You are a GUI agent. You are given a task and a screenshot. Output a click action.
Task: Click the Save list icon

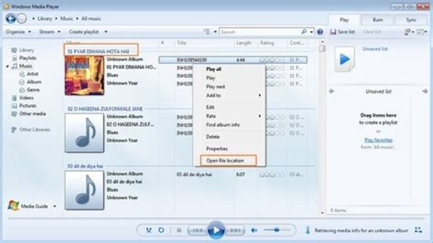[333, 32]
